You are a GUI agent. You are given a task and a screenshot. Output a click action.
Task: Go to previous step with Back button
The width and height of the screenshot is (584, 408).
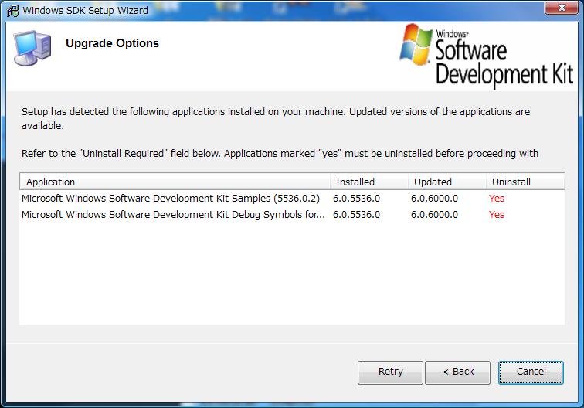[x=458, y=372]
